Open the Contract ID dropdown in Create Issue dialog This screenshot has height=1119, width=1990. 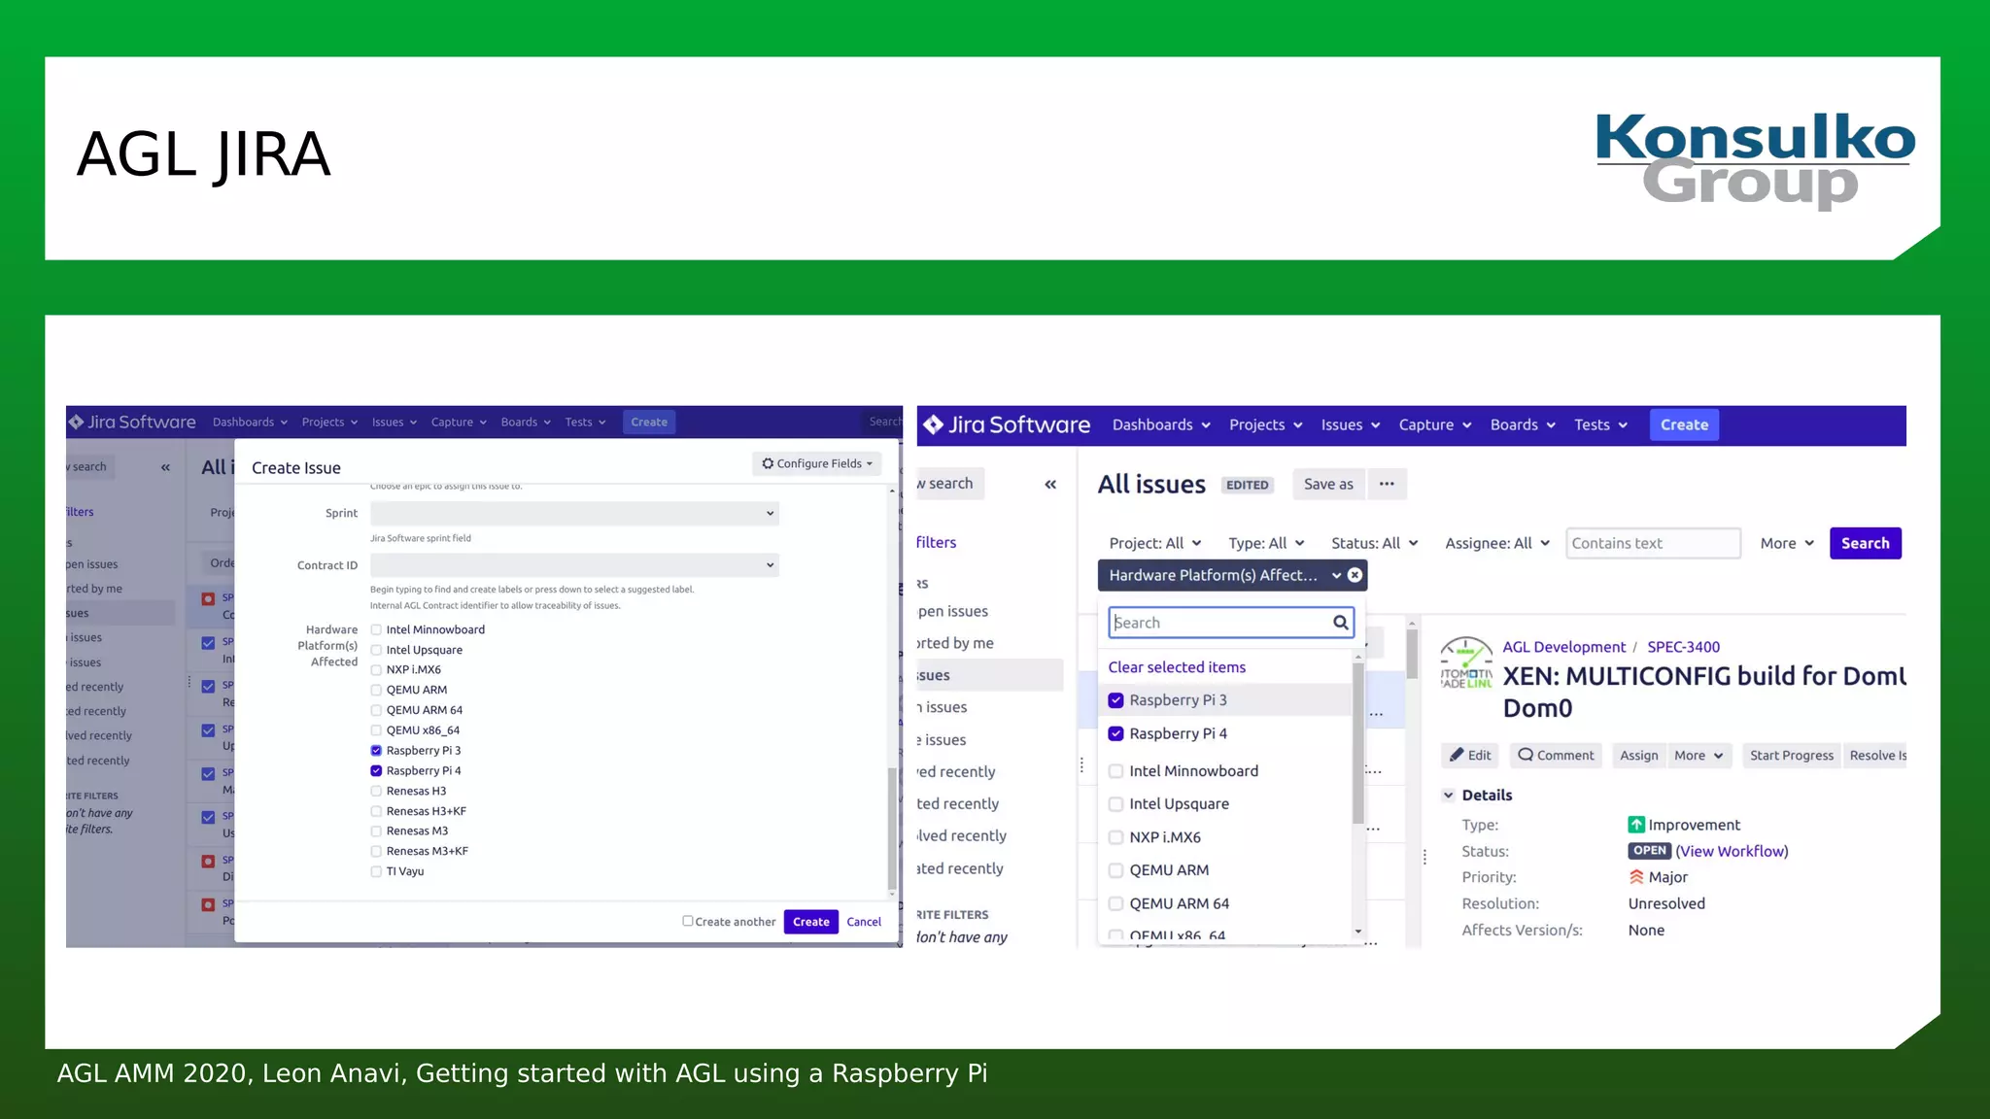574,565
